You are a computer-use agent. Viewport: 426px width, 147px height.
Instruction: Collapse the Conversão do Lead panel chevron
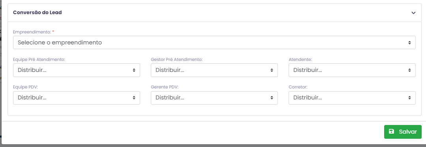pos(413,13)
